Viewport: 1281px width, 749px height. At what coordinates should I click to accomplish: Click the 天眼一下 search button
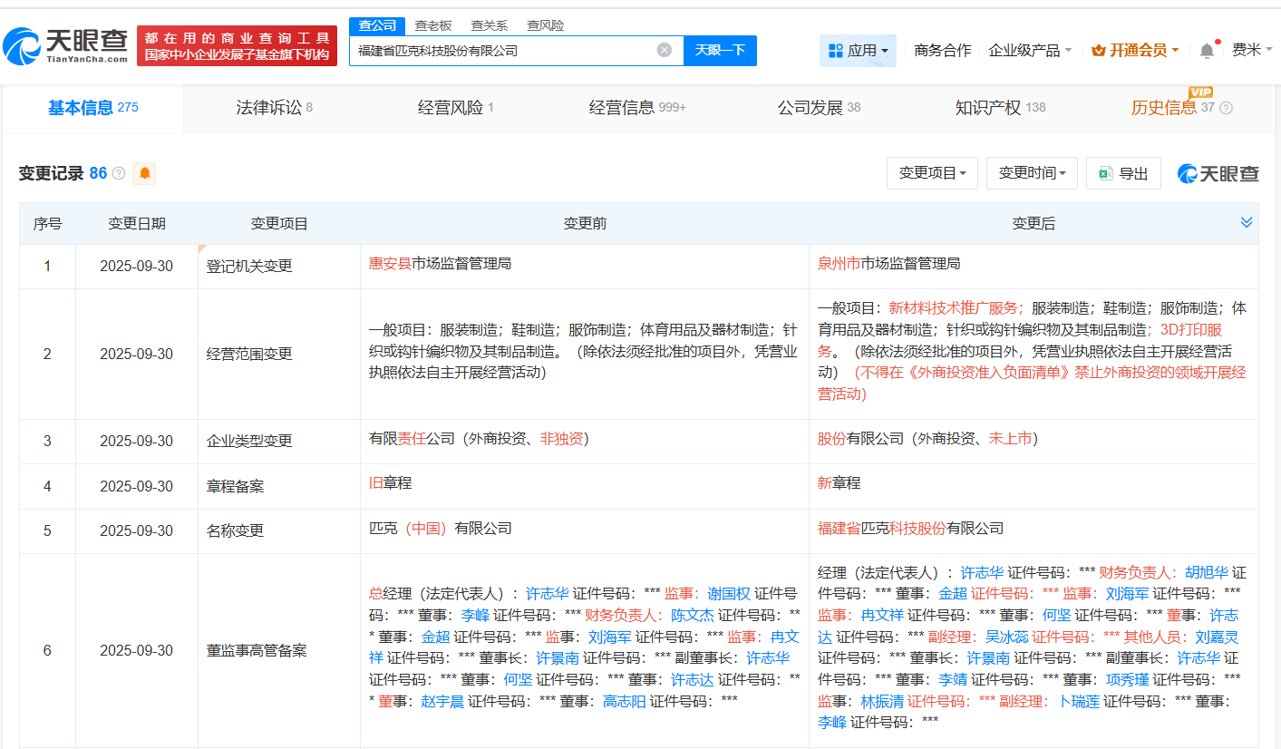pyautogui.click(x=721, y=50)
